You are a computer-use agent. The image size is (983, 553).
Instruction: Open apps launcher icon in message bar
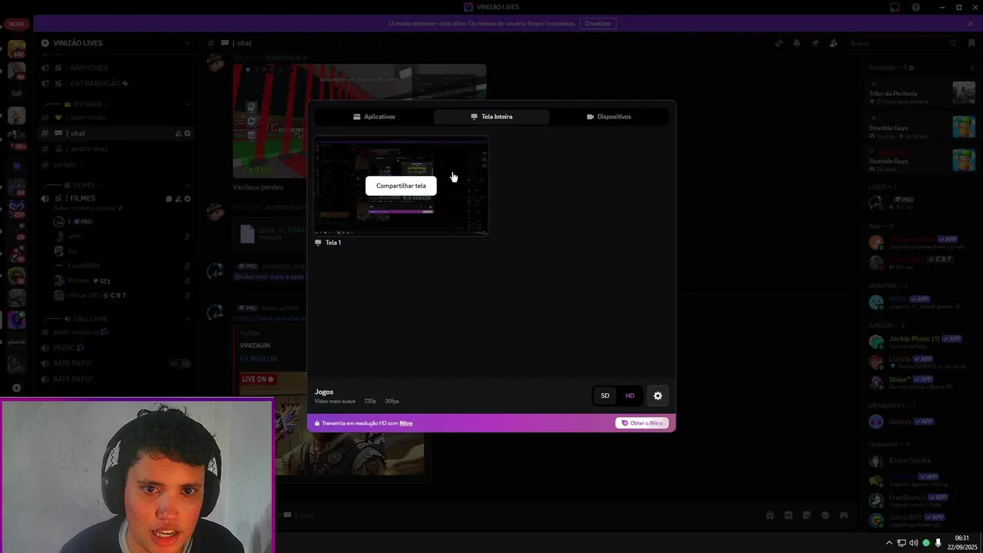pyautogui.click(x=843, y=515)
